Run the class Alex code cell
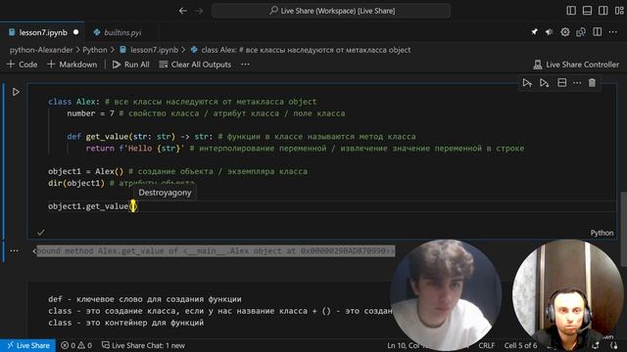Screen dimensions: 627x352 pyautogui.click(x=16, y=92)
